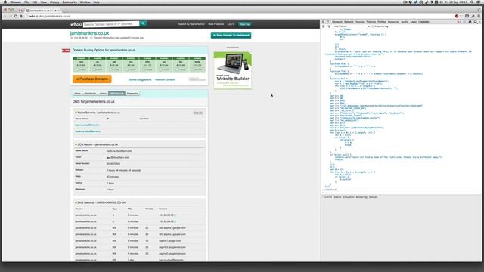The width and height of the screenshot is (484, 272).
Task: Click the jamiehankins.co.uk domain heading
Action: point(89,33)
